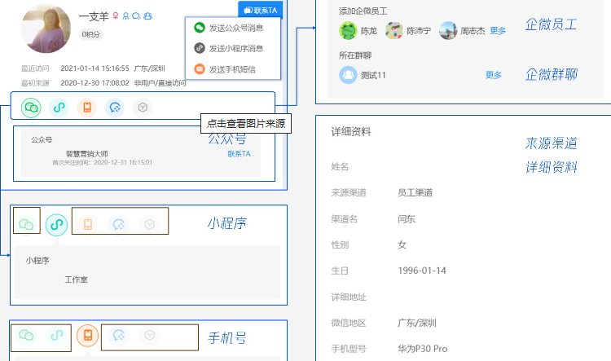Click the highlighted mini-program icon in 小程序 panel
This screenshot has height=361, width=611.
click(x=55, y=224)
